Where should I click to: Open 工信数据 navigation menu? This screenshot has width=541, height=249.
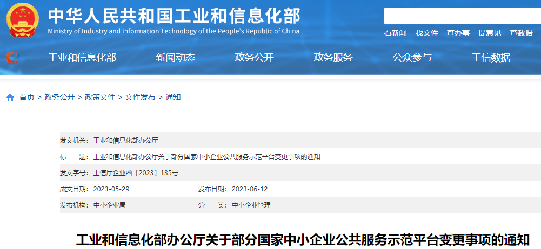pos(491,58)
